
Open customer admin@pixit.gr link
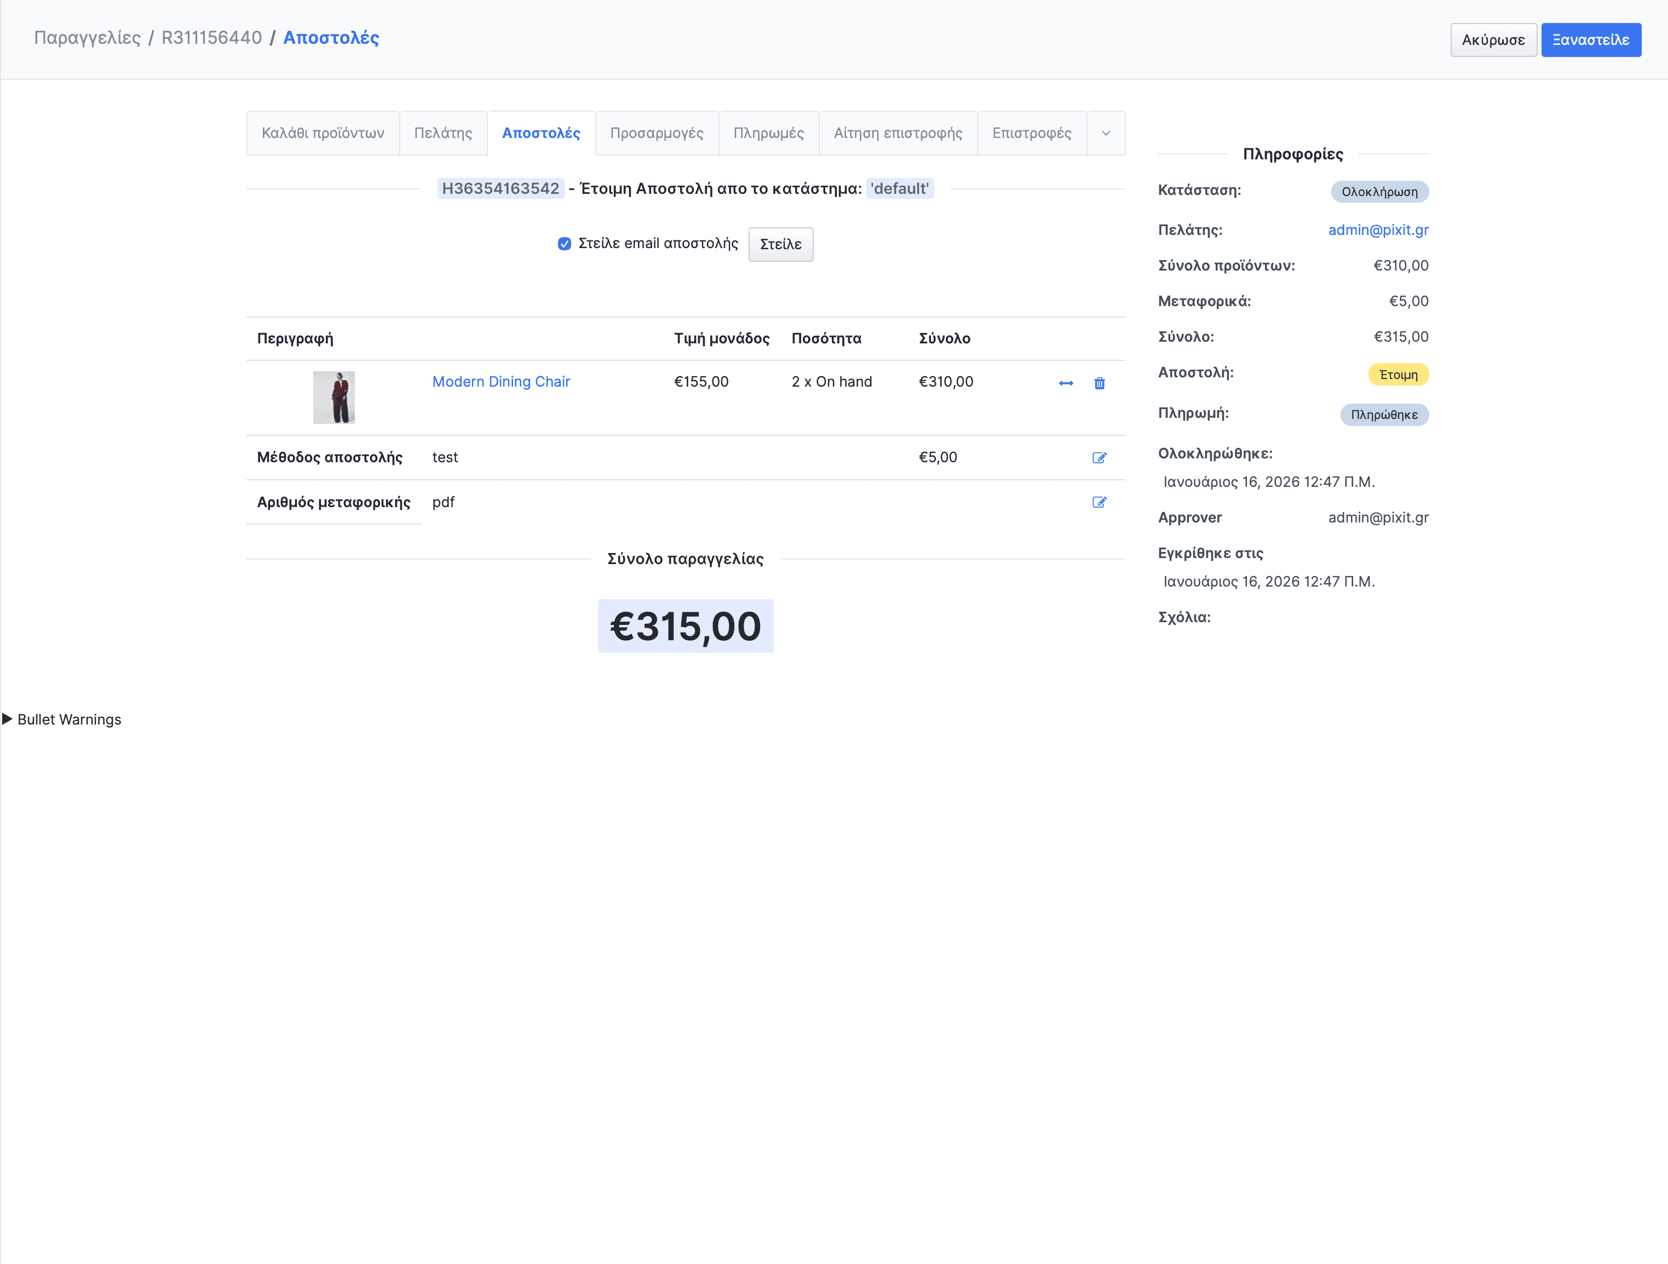1378,230
